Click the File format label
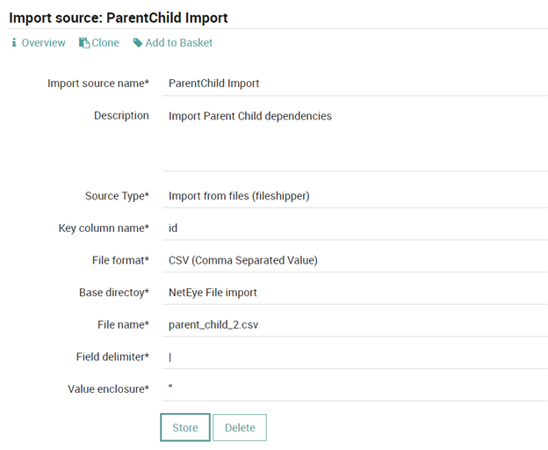Viewport: 548px width, 450px height. pyautogui.click(x=120, y=260)
